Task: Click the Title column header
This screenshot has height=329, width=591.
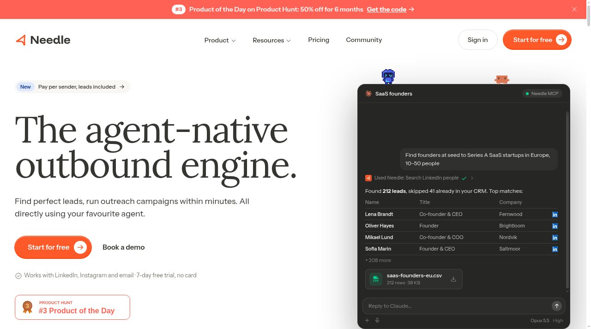Action: pyautogui.click(x=424, y=202)
